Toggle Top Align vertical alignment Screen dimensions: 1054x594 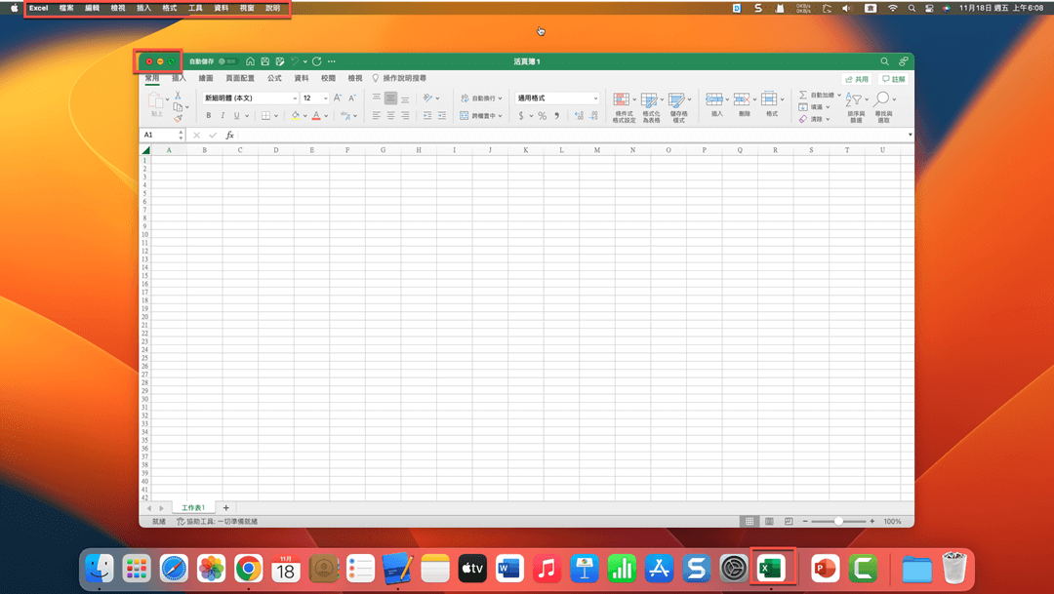coord(377,99)
